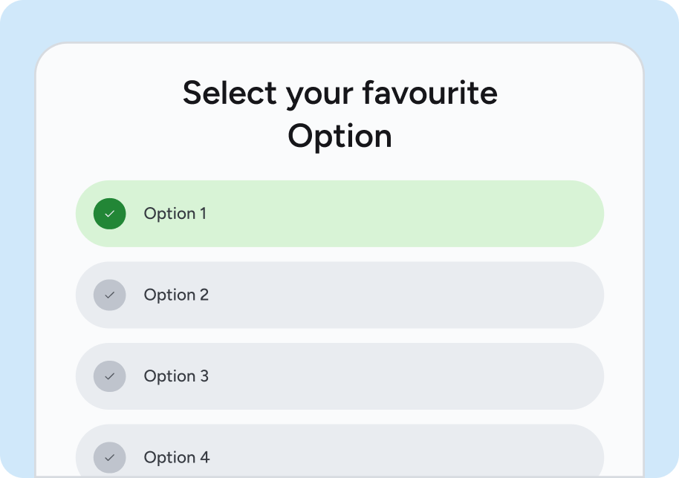This screenshot has height=478, width=679.
Task: Click the "Option 2" text label
Action: pyautogui.click(x=176, y=295)
